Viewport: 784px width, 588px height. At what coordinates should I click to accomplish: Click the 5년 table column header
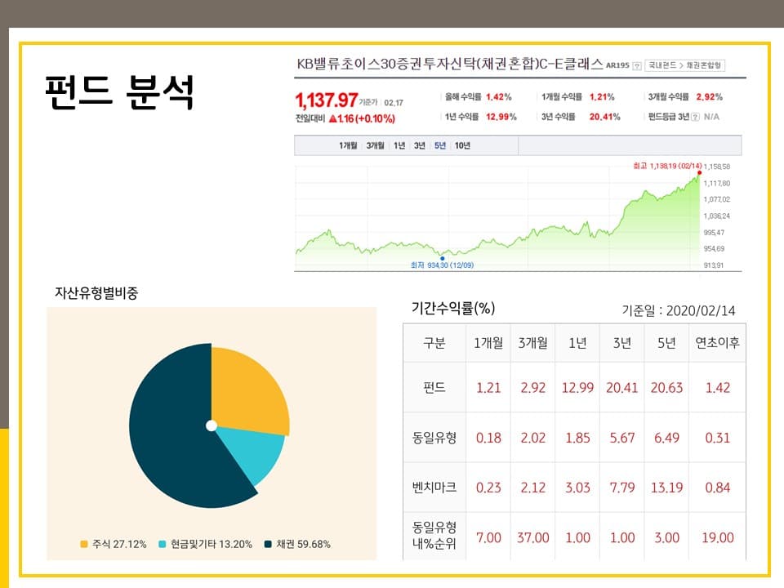pos(666,343)
